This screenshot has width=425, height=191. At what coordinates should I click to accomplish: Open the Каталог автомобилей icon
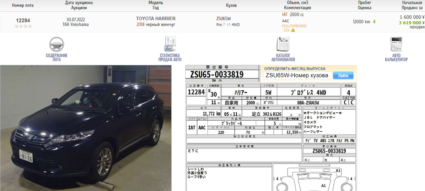pos(283,45)
